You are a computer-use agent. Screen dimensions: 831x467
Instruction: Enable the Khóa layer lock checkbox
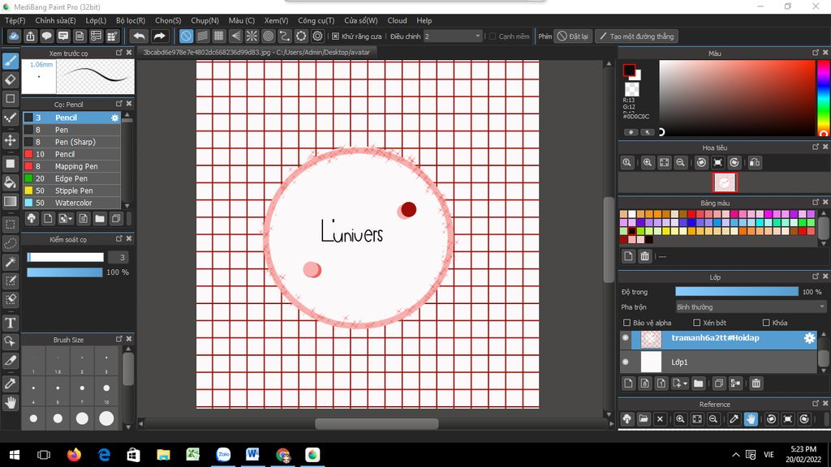click(x=766, y=323)
